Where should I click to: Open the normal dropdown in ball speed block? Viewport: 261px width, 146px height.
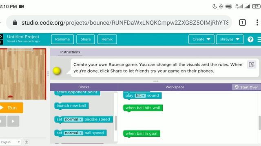click(x=73, y=133)
